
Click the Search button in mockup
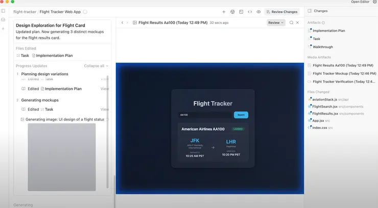coord(241,115)
